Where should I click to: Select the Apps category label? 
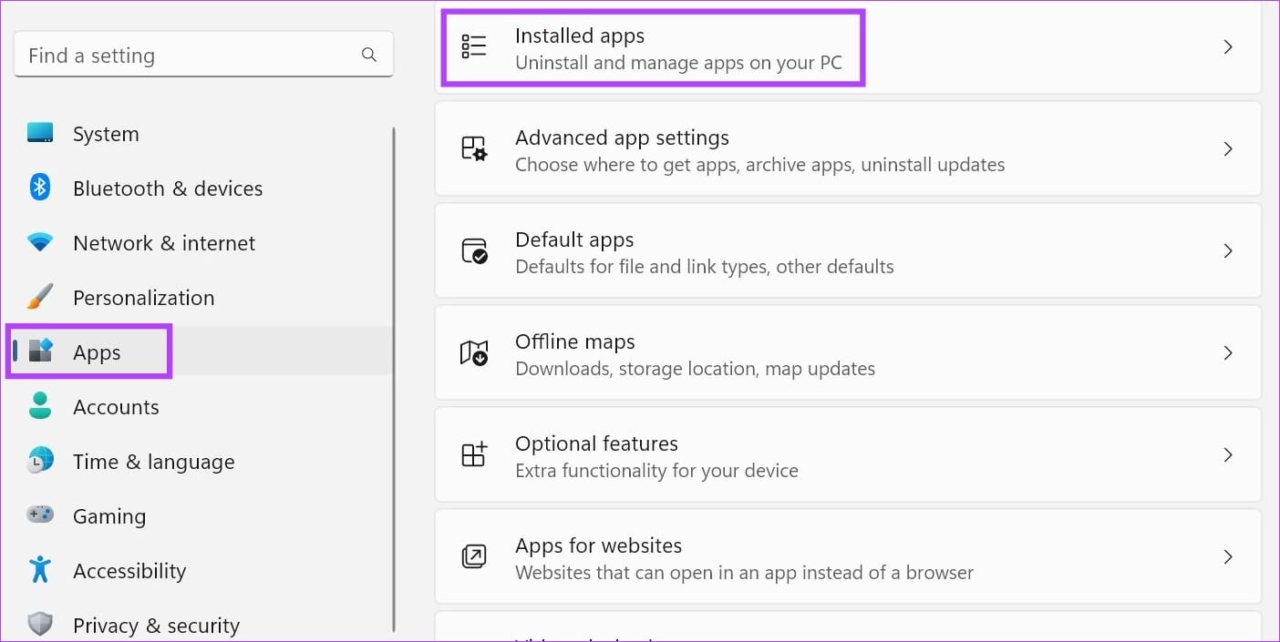tap(97, 352)
